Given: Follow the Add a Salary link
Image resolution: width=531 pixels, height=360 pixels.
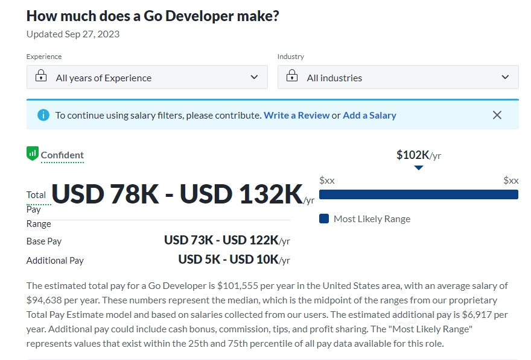Looking at the screenshot, I should (369, 115).
